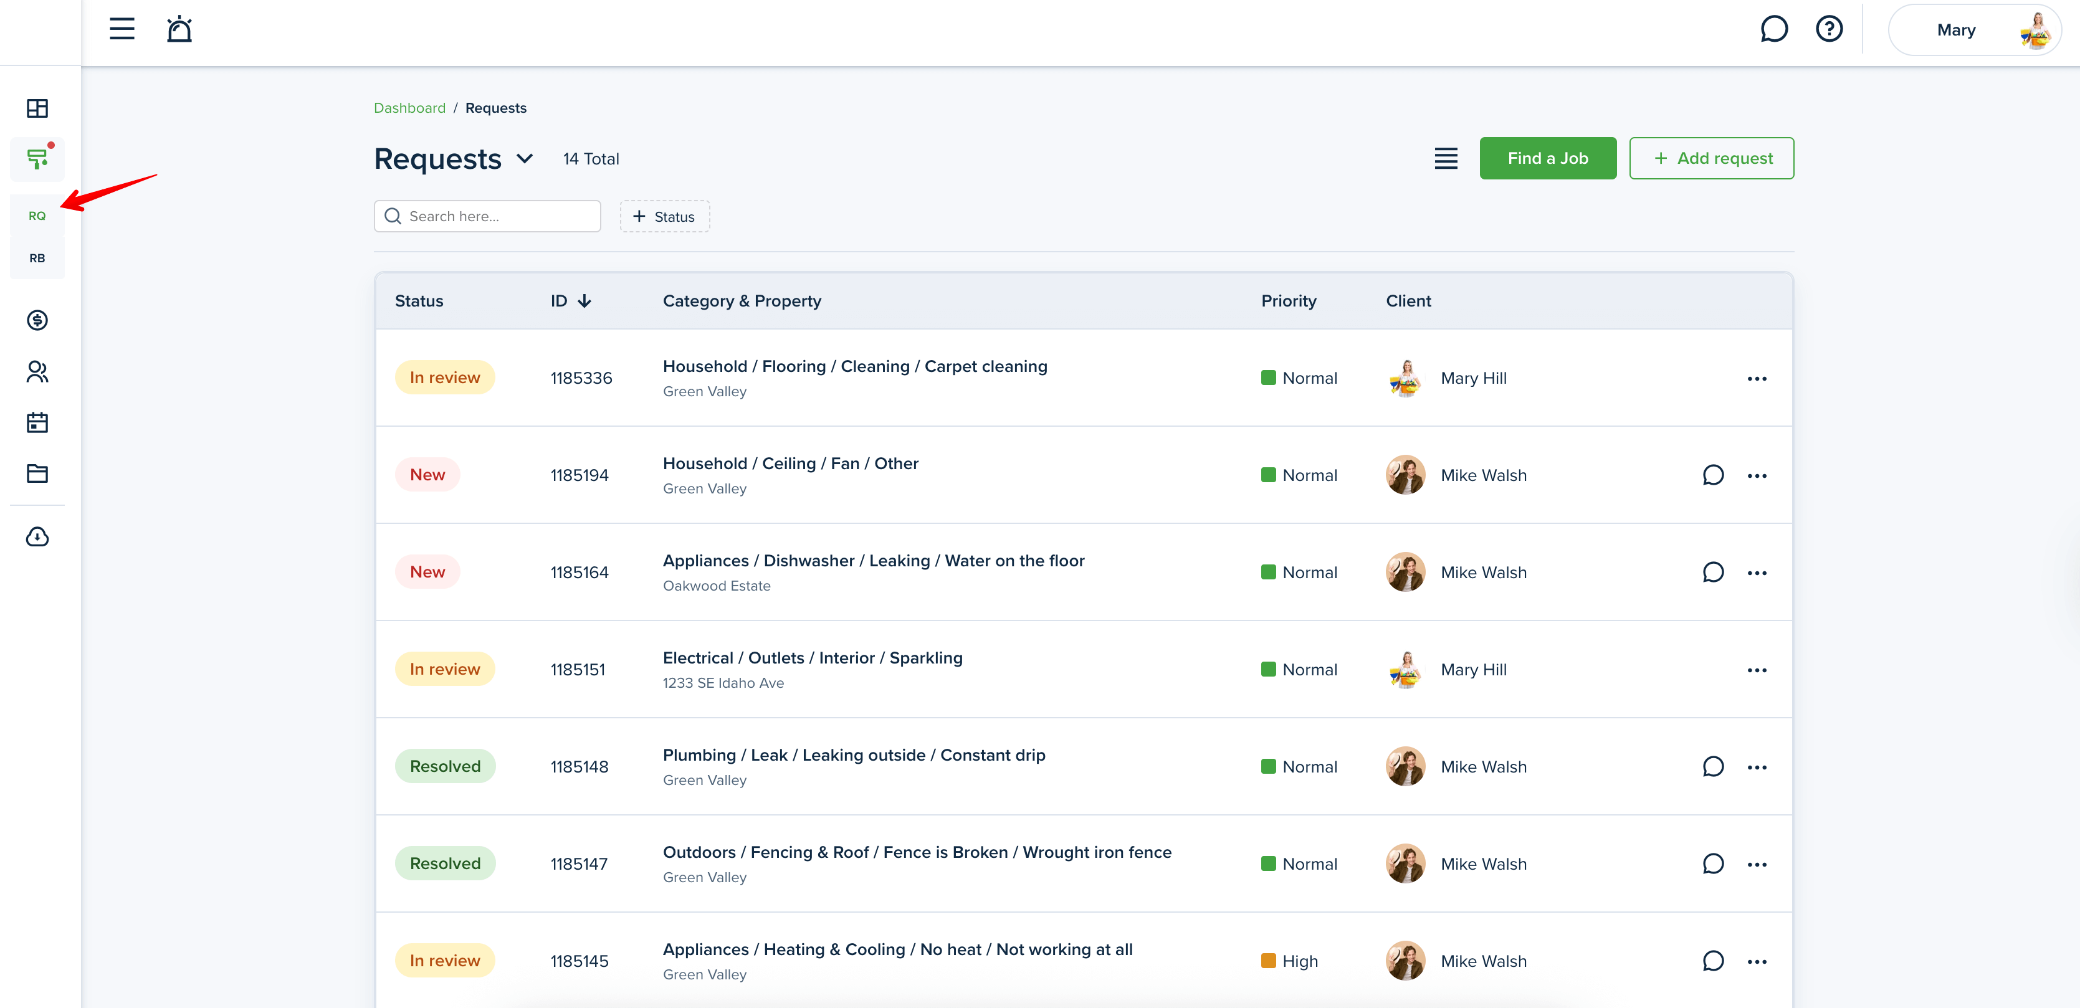Click the Find a Job button
Image resolution: width=2080 pixels, height=1008 pixels.
click(x=1547, y=158)
